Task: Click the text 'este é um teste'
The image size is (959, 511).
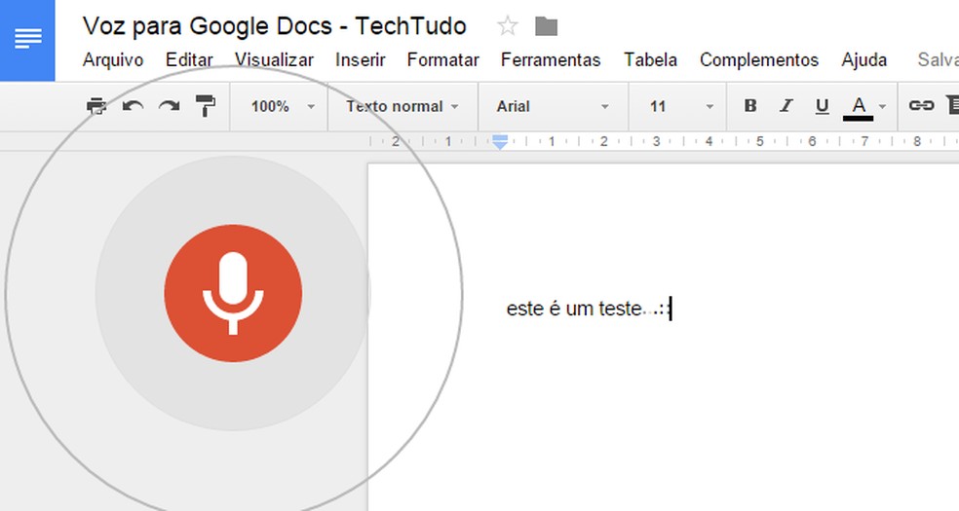Action: tap(574, 309)
